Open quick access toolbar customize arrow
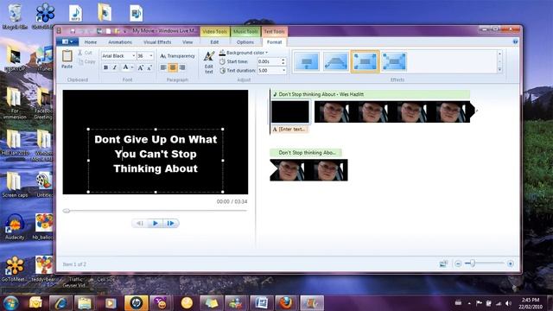Screen dimensions: 553x311 pyautogui.click(x=124, y=31)
